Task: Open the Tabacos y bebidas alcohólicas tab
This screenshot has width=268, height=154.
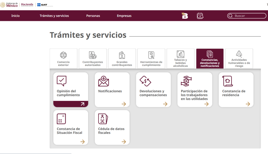Action: pyautogui.click(x=180, y=58)
